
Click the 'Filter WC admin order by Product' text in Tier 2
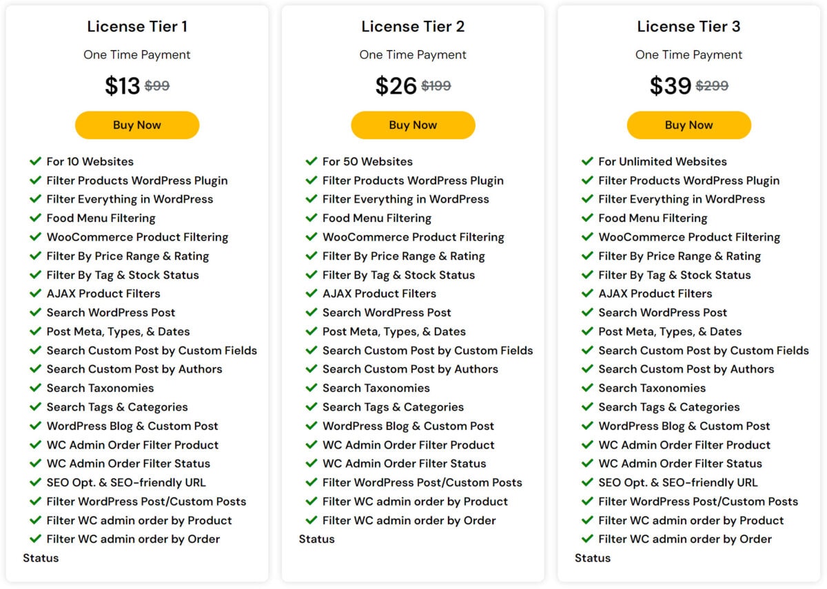415,502
